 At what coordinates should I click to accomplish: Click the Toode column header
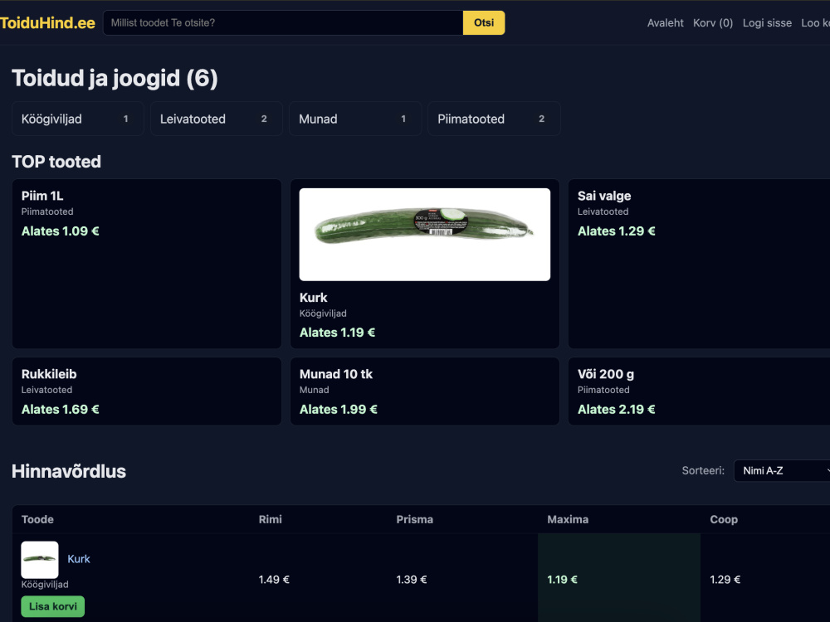(x=37, y=519)
